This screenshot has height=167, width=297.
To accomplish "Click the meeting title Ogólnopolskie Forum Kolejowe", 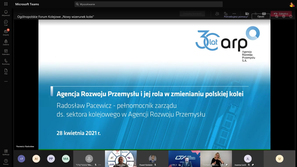I will pyautogui.click(x=56, y=17).
